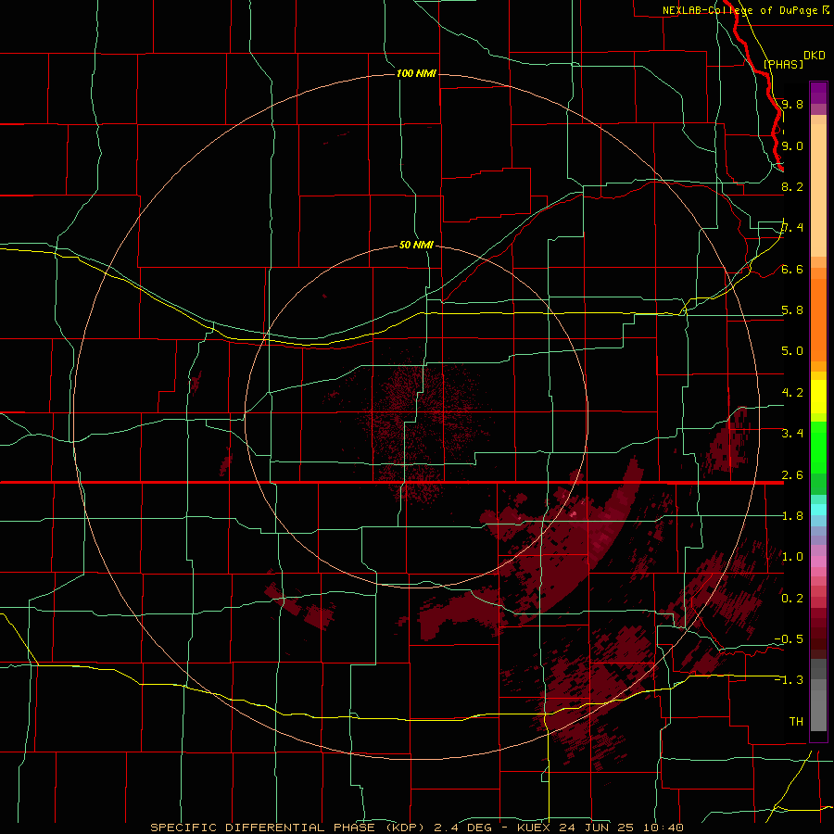Click the [PHAS] units label

[783, 64]
